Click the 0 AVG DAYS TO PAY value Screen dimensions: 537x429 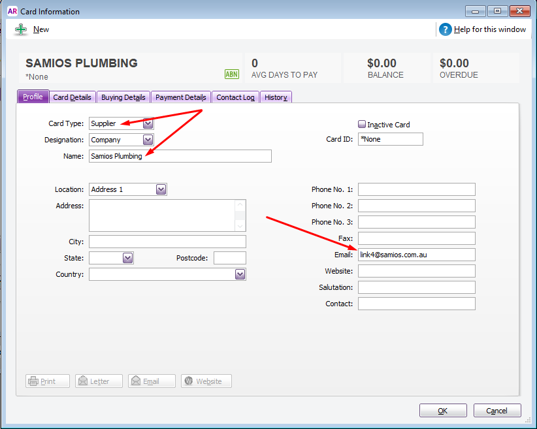point(255,63)
